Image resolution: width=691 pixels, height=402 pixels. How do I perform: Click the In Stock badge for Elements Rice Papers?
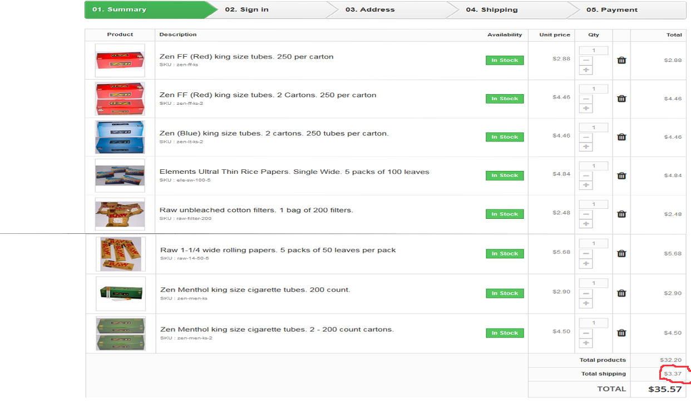505,175
